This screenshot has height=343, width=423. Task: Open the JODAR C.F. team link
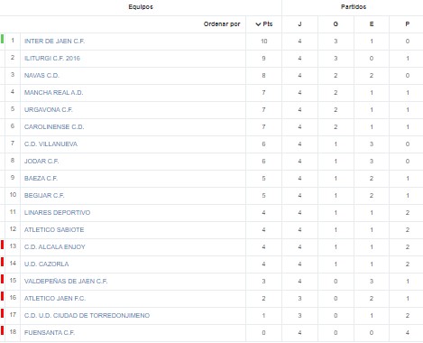41,162
